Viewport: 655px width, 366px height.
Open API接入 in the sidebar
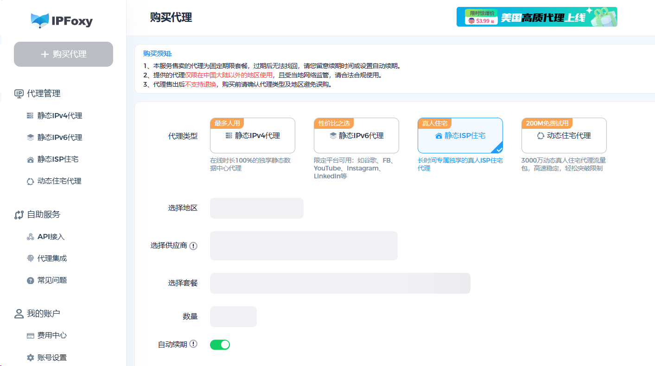coord(51,237)
